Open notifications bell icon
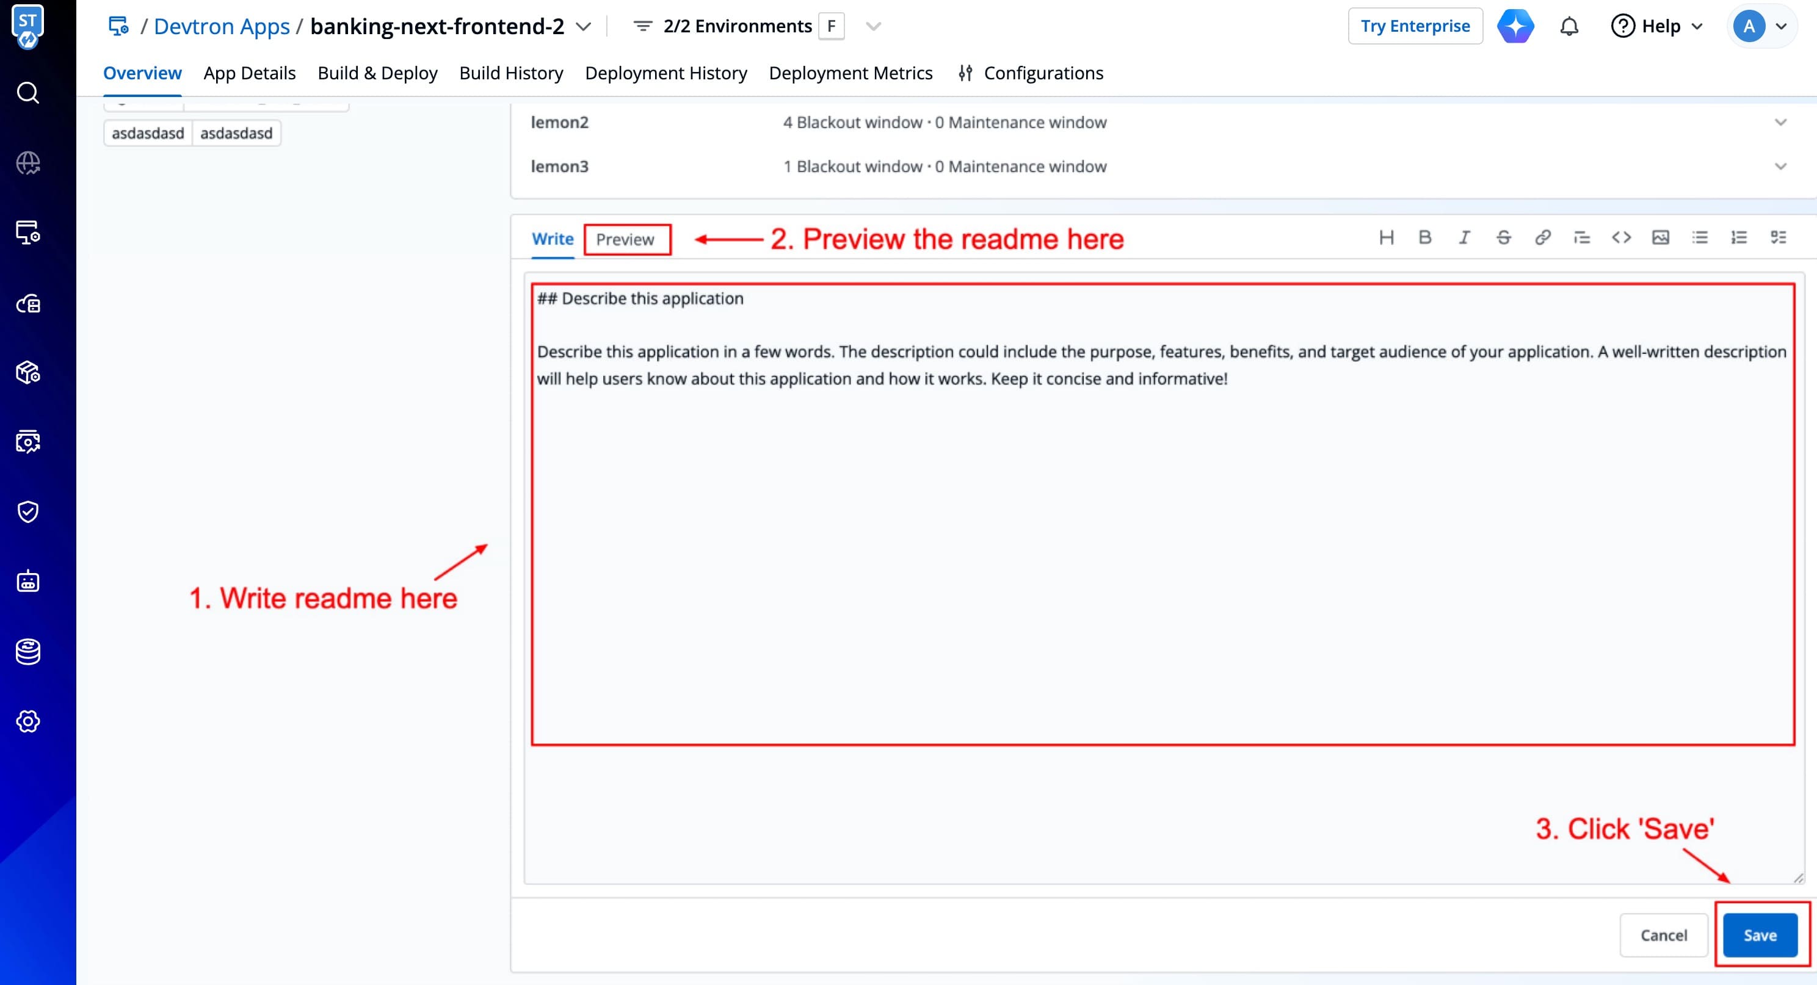 tap(1569, 27)
